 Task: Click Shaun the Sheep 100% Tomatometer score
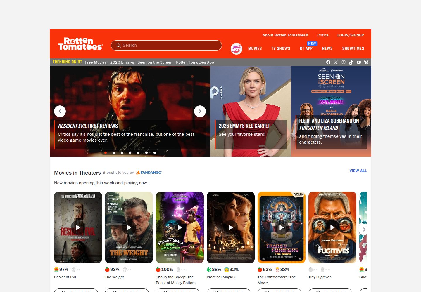[165, 270]
